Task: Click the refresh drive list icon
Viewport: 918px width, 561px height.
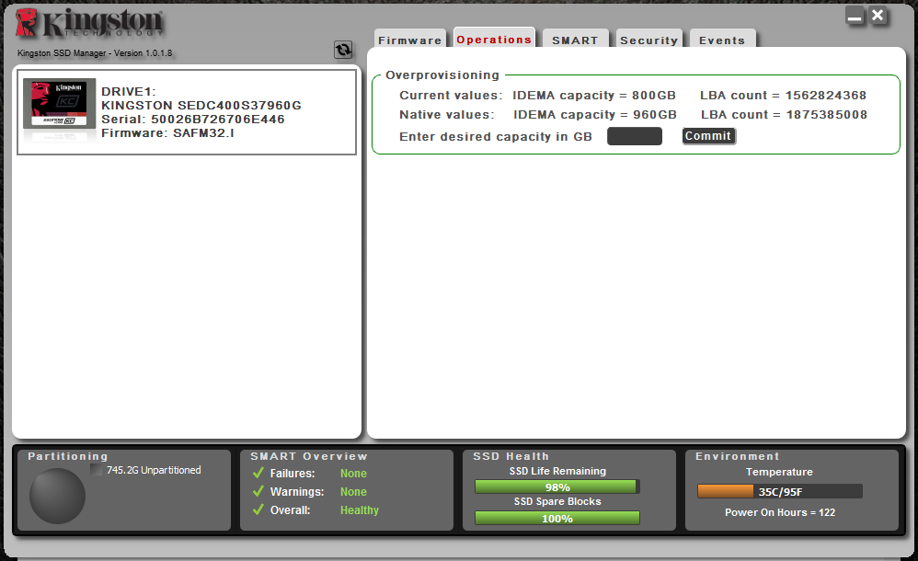Action: click(x=343, y=51)
